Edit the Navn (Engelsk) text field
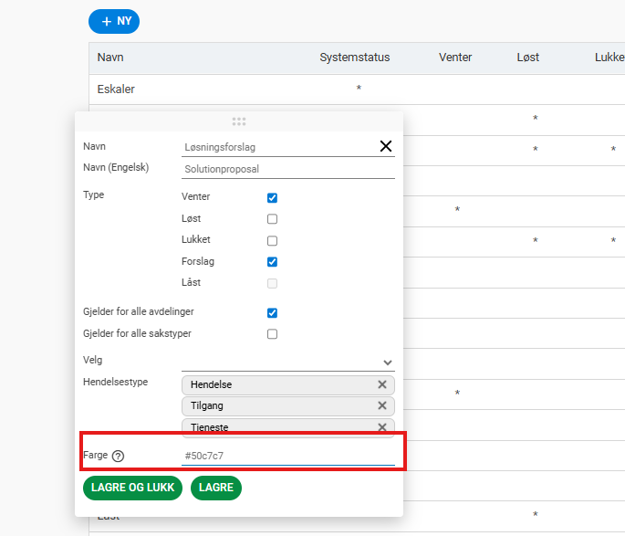Image resolution: width=625 pixels, height=536 pixels. point(287,169)
